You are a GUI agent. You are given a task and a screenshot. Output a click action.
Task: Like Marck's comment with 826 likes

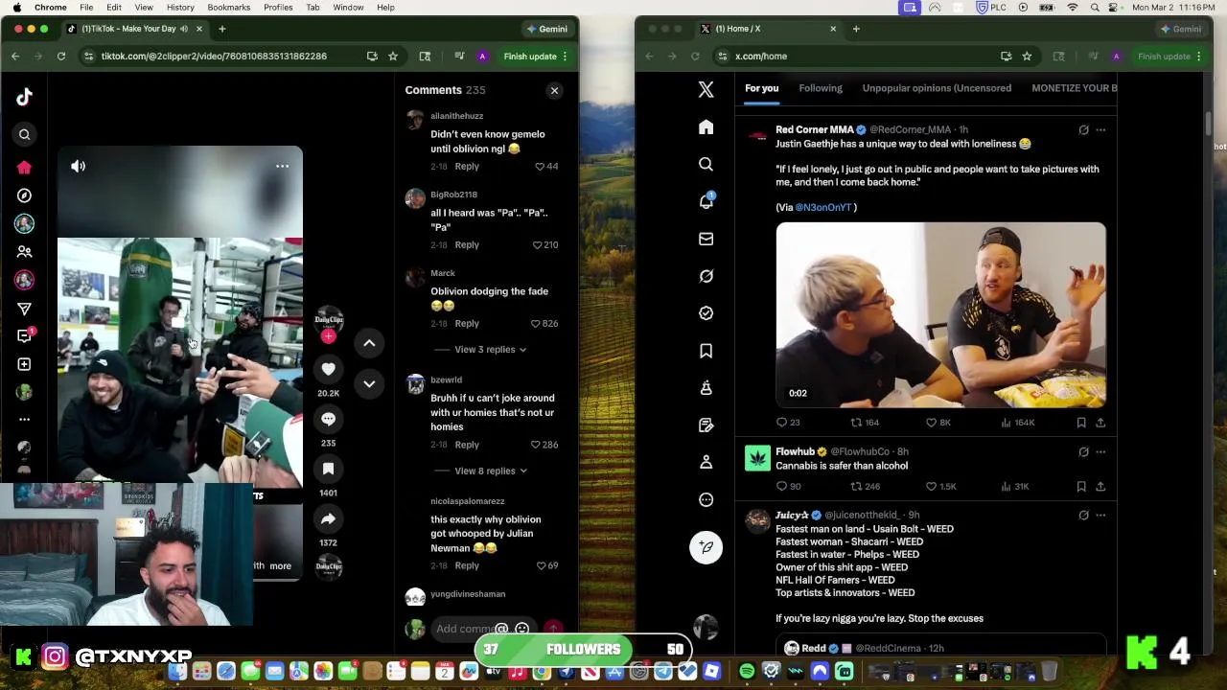545,324
